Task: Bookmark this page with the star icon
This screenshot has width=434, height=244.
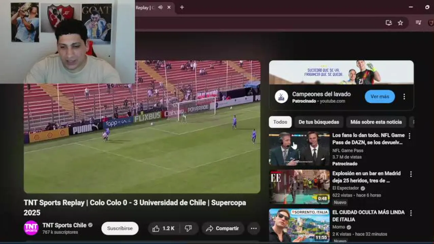Action: pyautogui.click(x=400, y=23)
